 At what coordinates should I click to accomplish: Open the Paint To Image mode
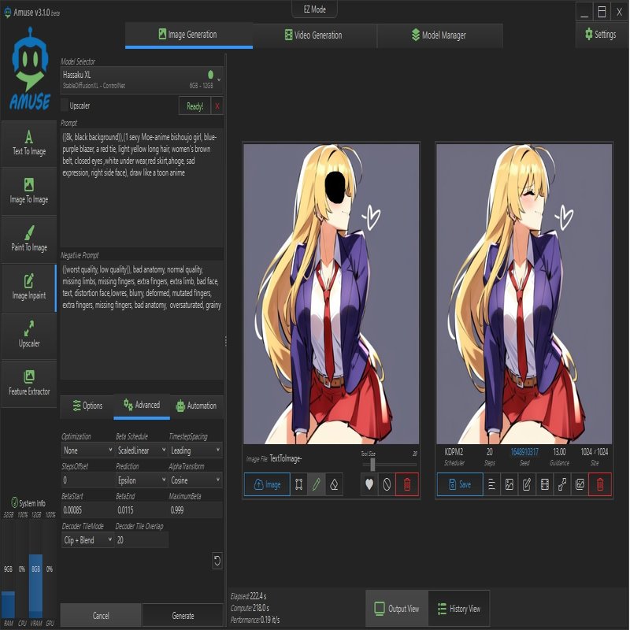(x=29, y=240)
